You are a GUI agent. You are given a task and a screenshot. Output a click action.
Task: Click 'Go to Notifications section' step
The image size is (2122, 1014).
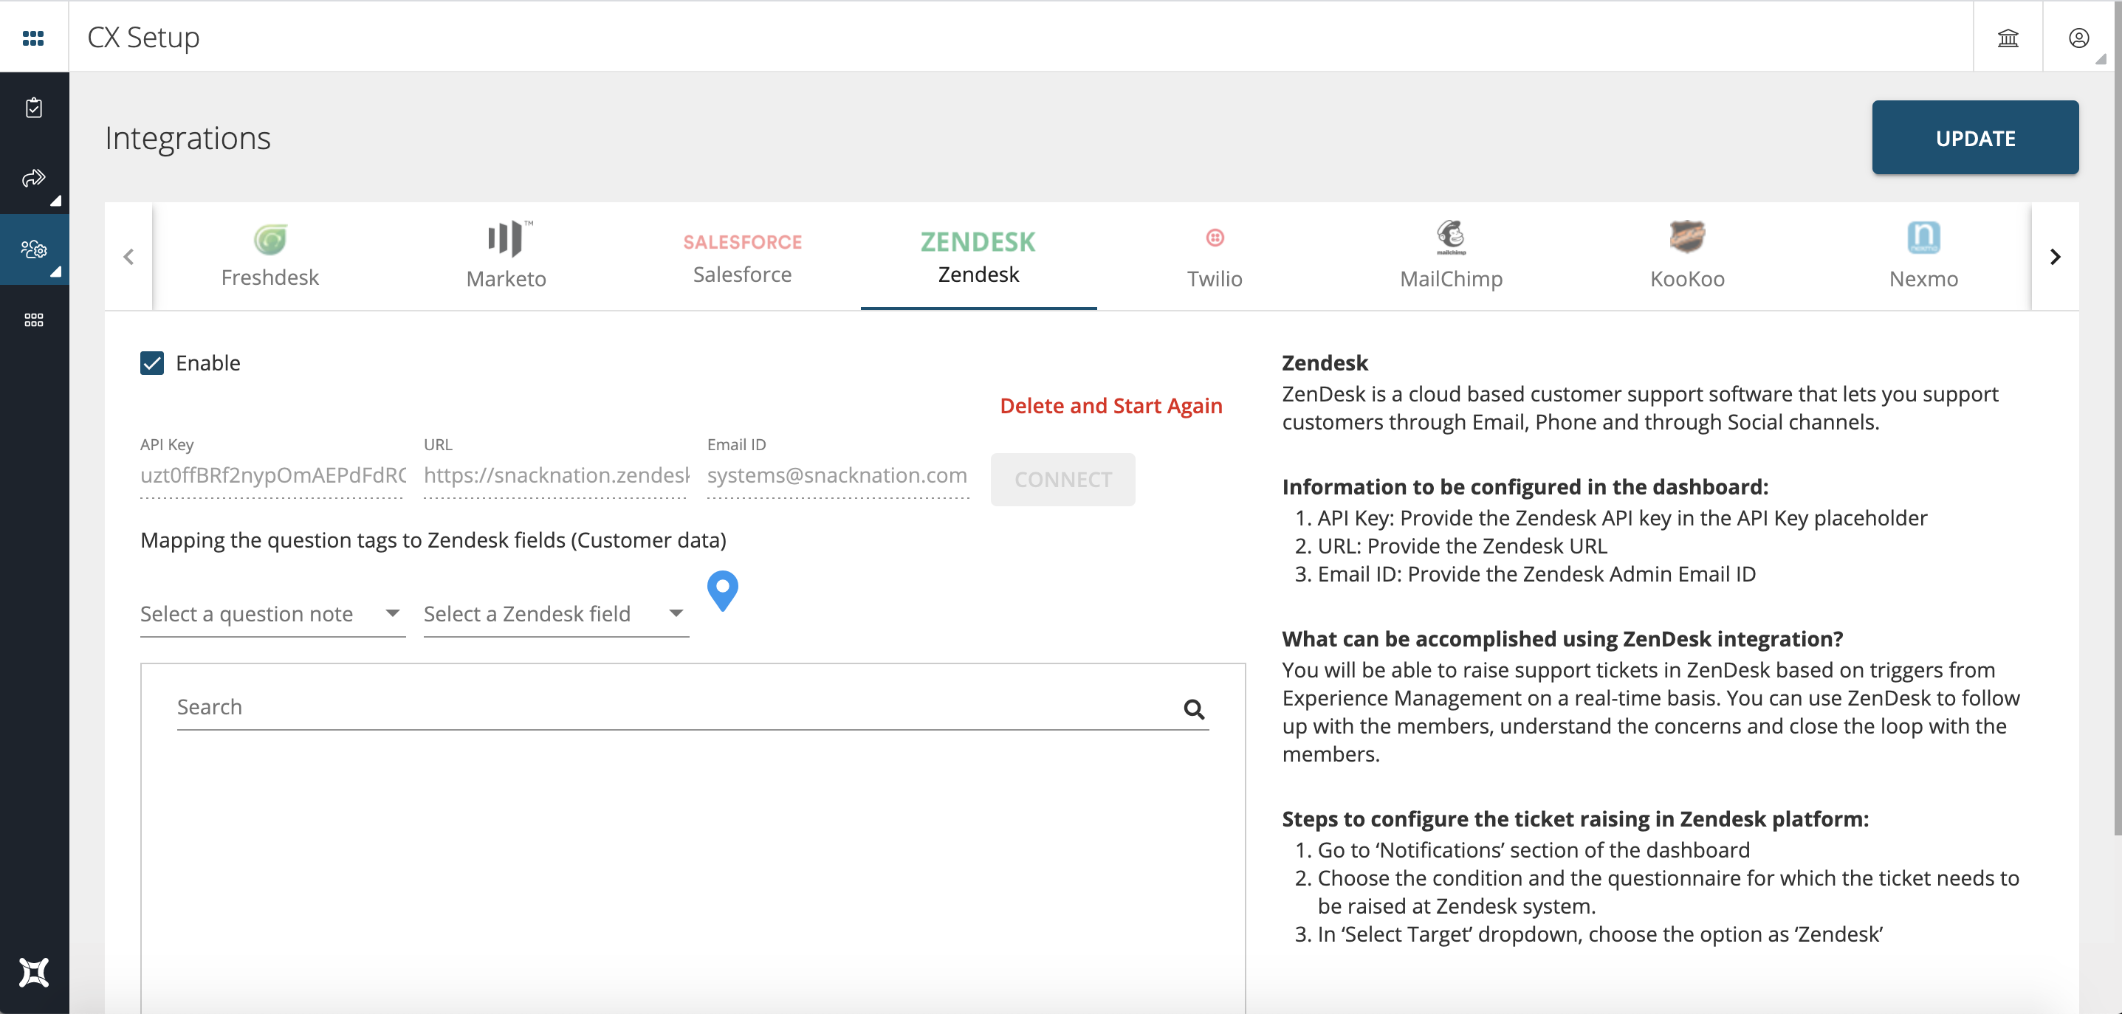click(1534, 850)
